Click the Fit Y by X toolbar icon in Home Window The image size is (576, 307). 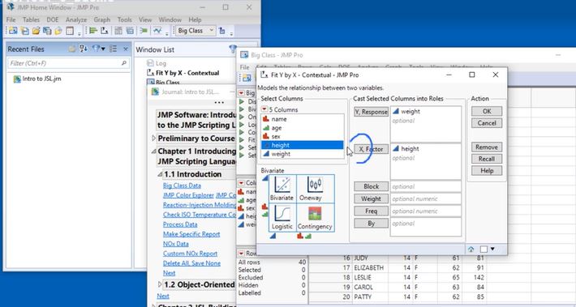point(105,31)
